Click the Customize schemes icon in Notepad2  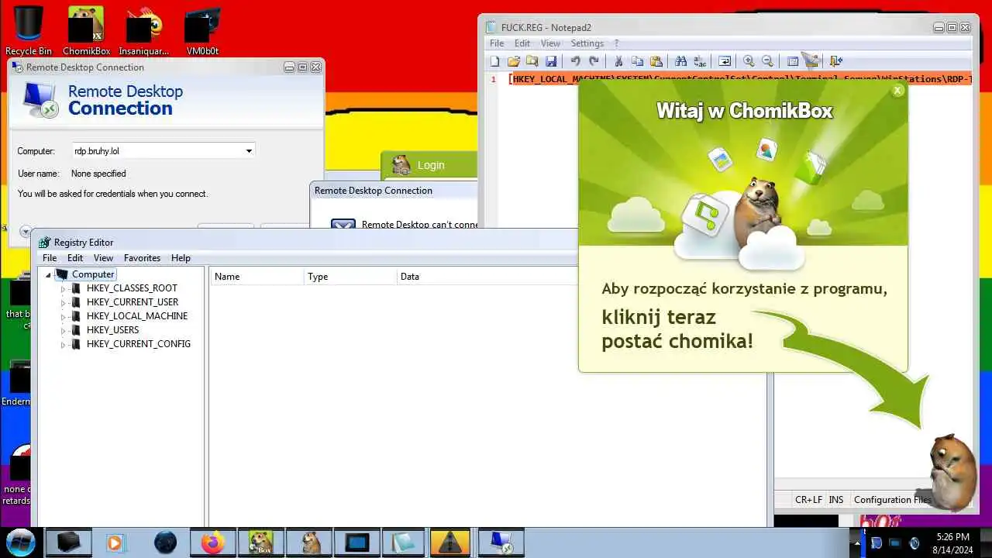pyautogui.click(x=811, y=61)
